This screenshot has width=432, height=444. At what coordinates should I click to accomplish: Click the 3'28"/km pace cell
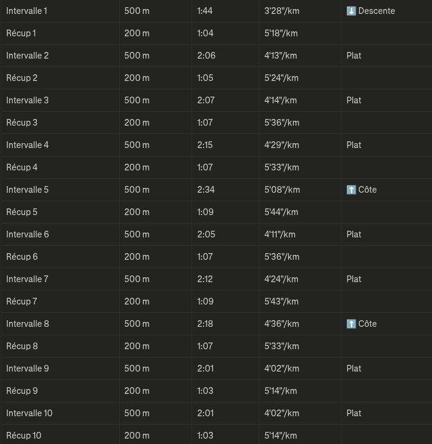(282, 11)
